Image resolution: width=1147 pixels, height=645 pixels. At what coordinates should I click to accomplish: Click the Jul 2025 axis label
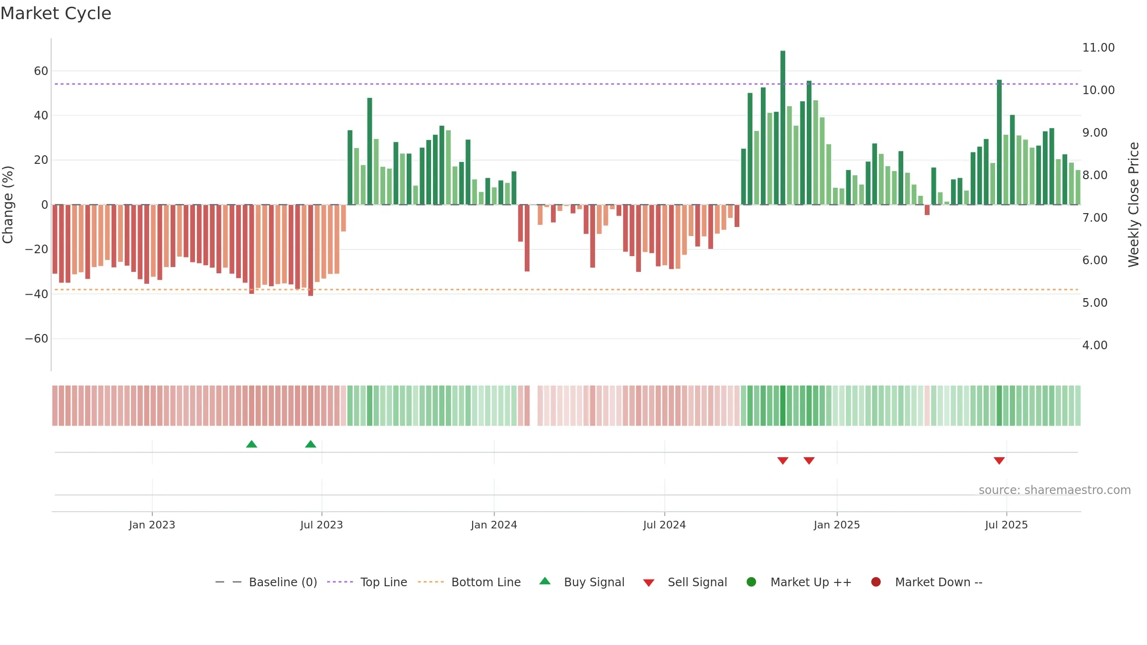point(1006,525)
